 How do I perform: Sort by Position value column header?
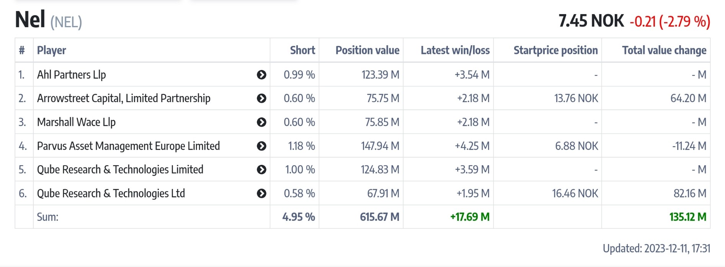[367, 50]
